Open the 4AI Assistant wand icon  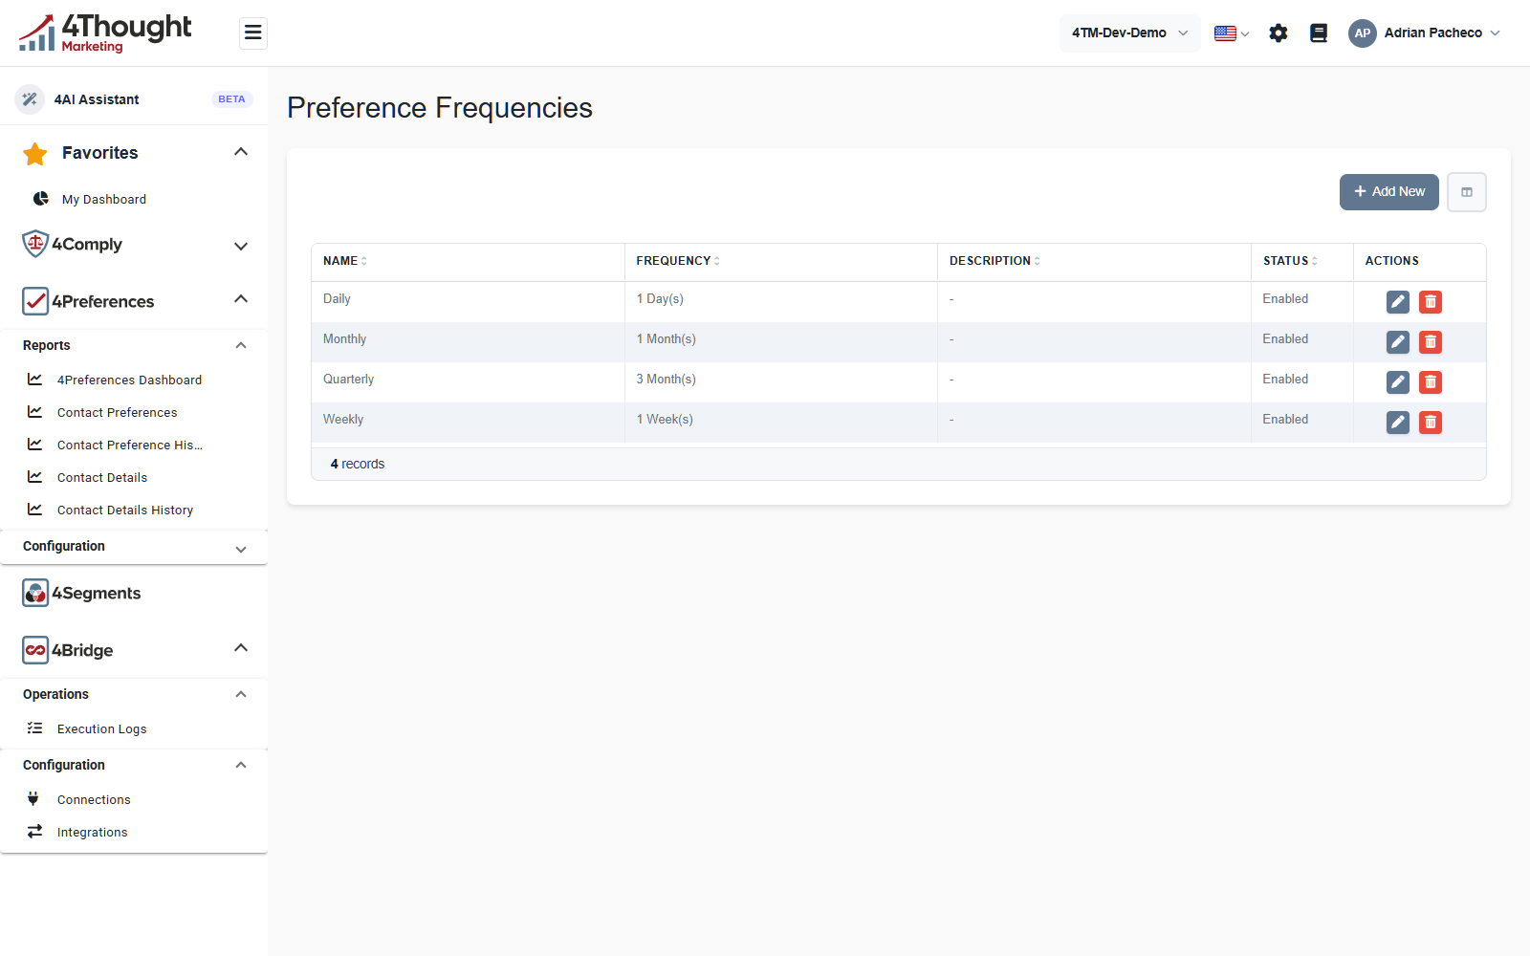coord(30,98)
